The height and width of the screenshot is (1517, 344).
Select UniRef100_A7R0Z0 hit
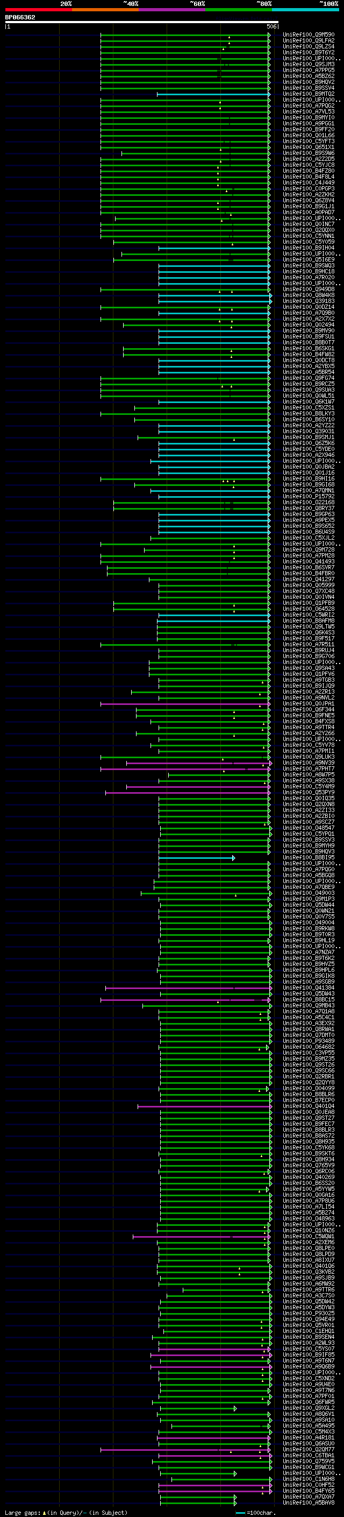click(309, 277)
